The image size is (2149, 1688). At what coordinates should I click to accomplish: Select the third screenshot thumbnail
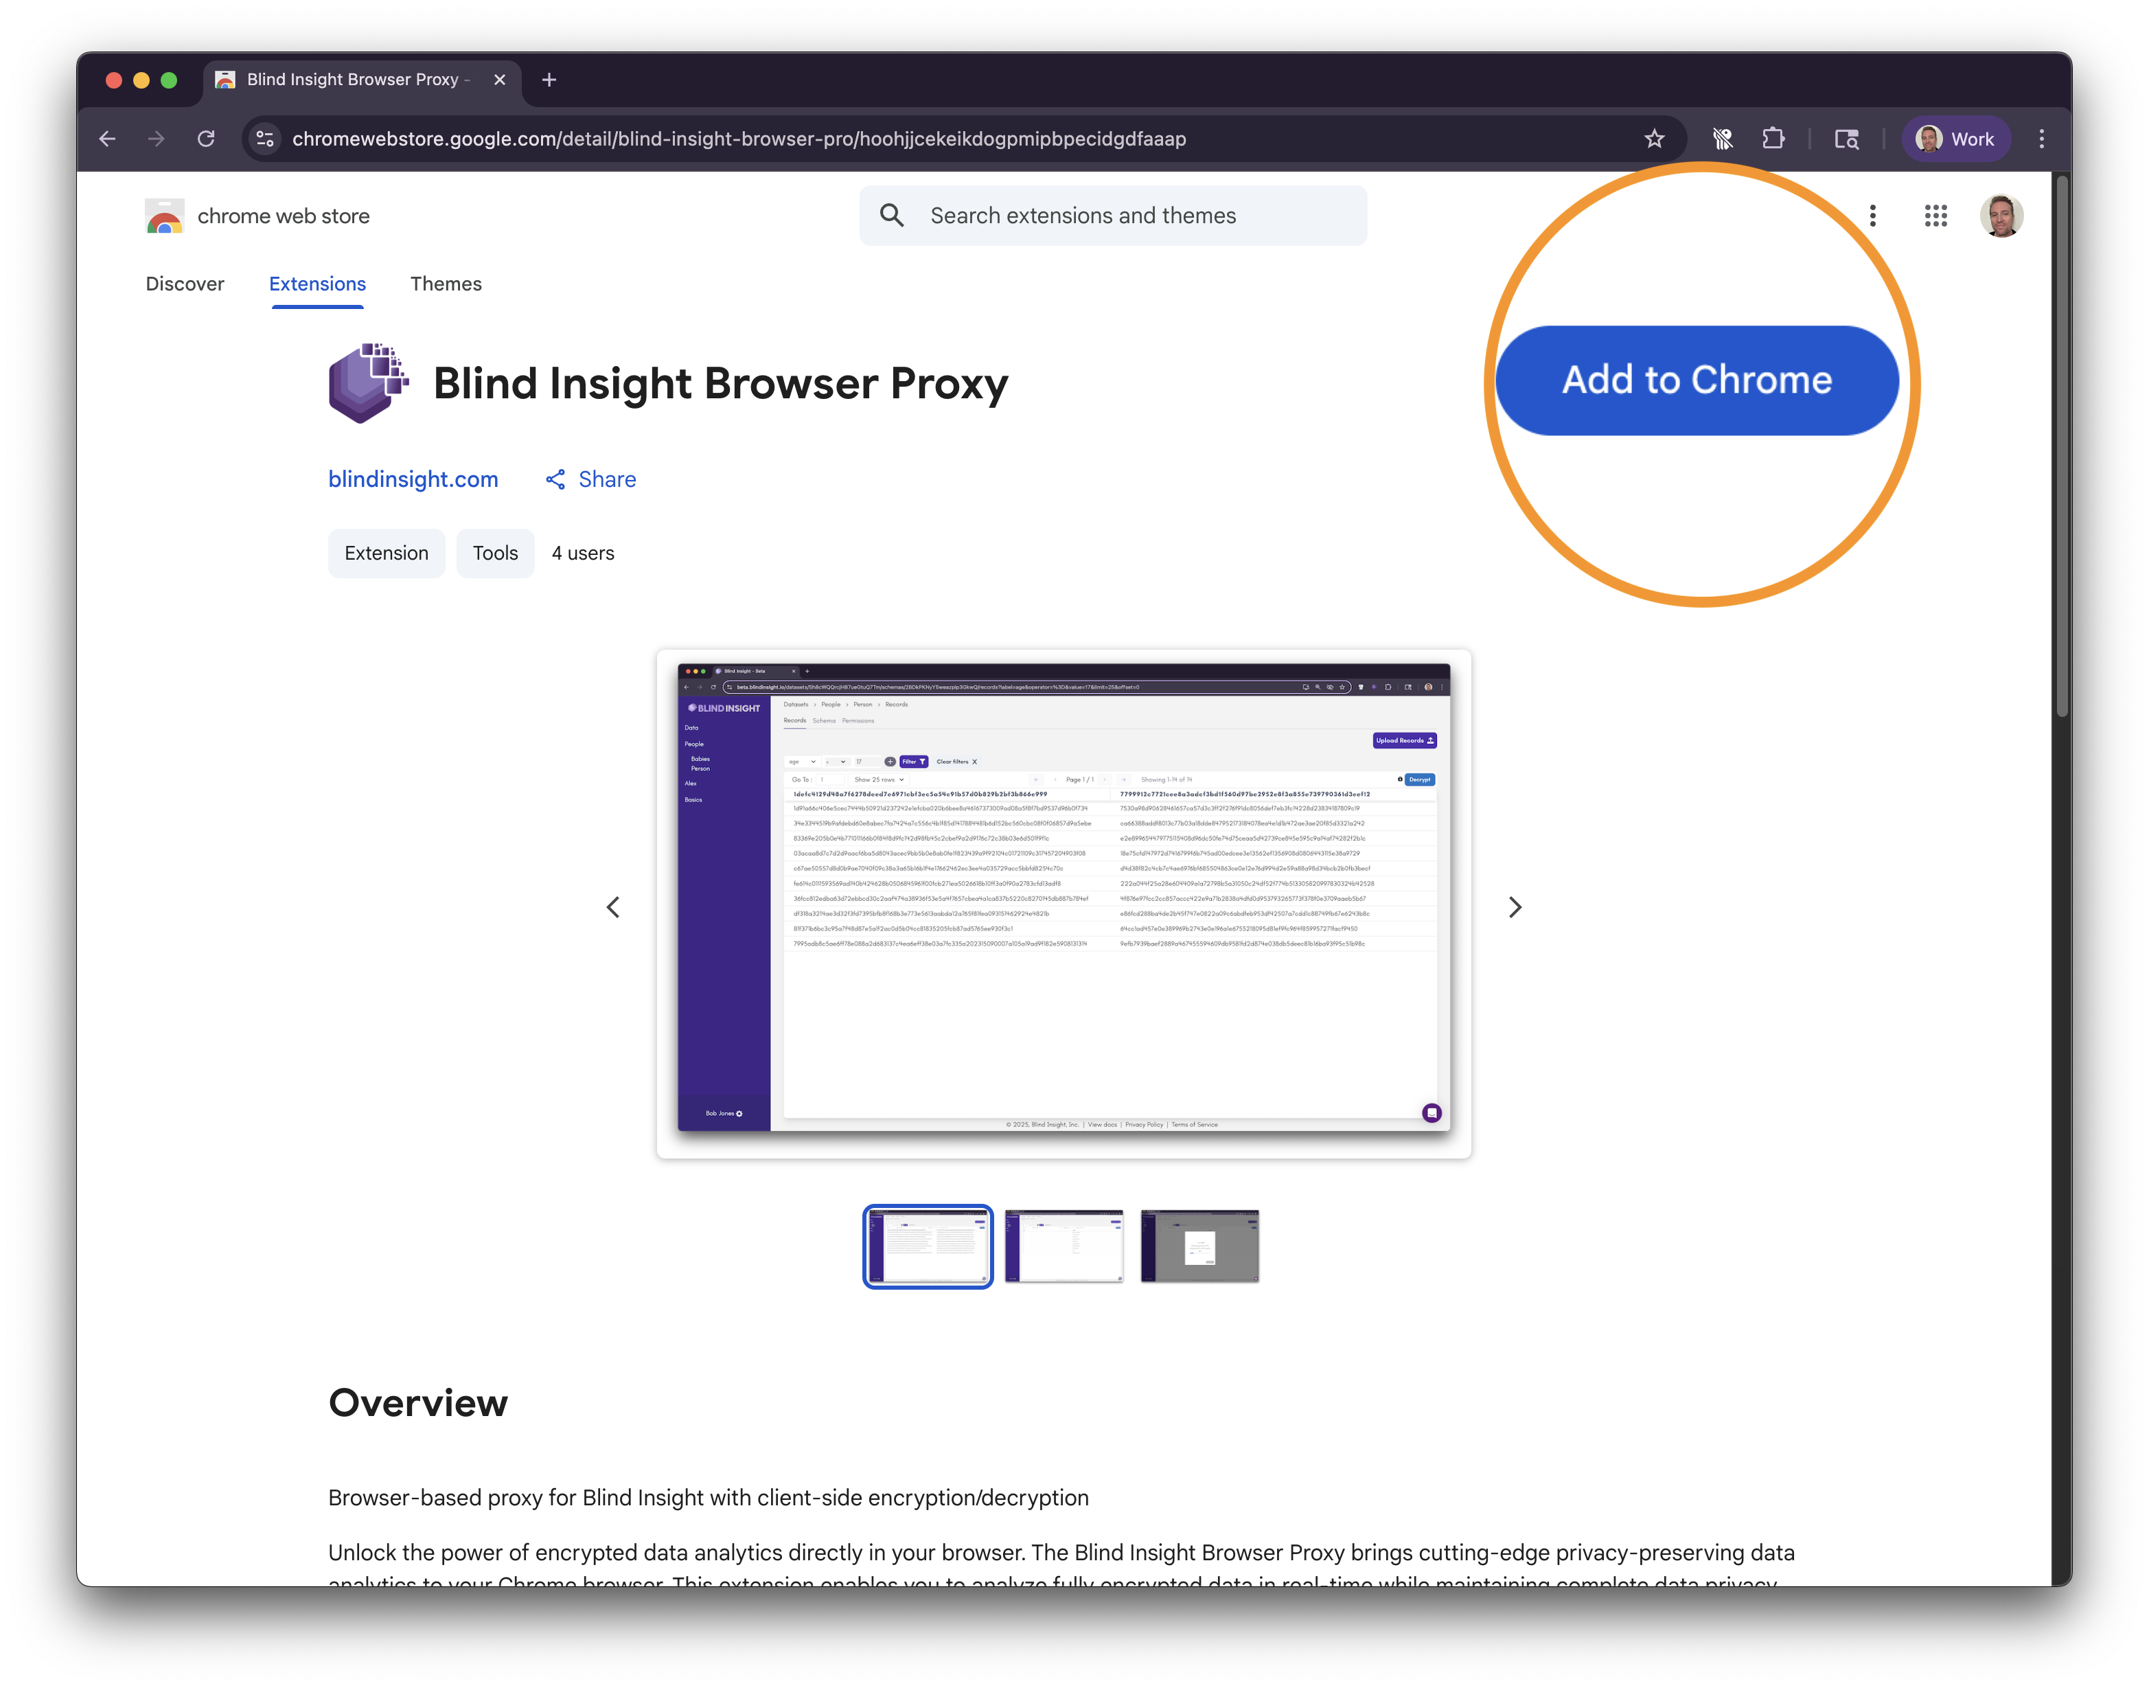tap(1199, 1246)
